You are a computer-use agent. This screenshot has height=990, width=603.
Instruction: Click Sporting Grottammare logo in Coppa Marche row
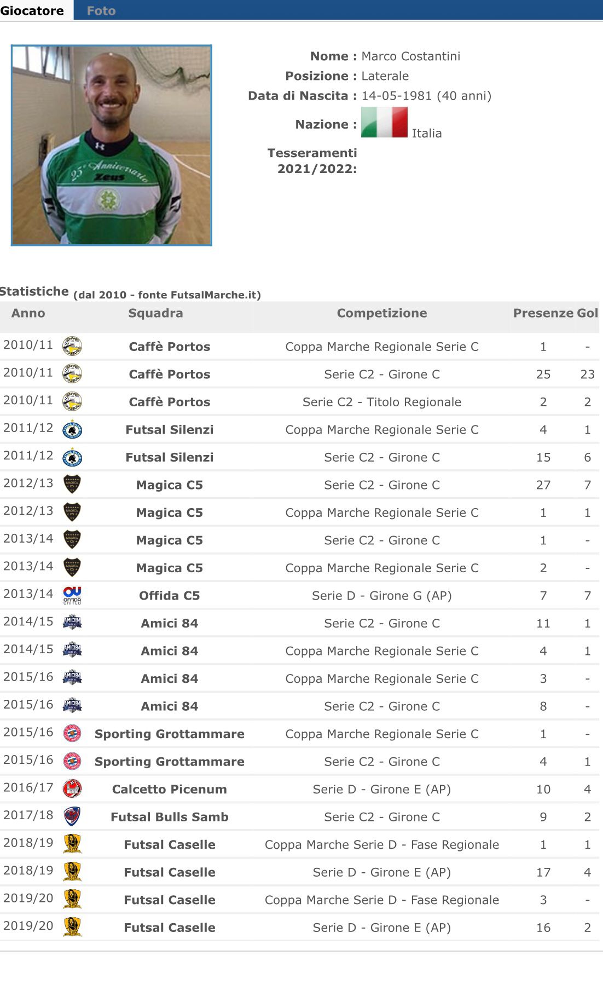click(x=72, y=733)
